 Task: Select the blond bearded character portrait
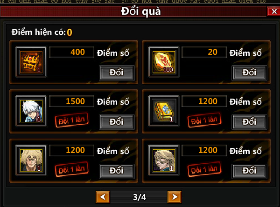tap(31, 160)
